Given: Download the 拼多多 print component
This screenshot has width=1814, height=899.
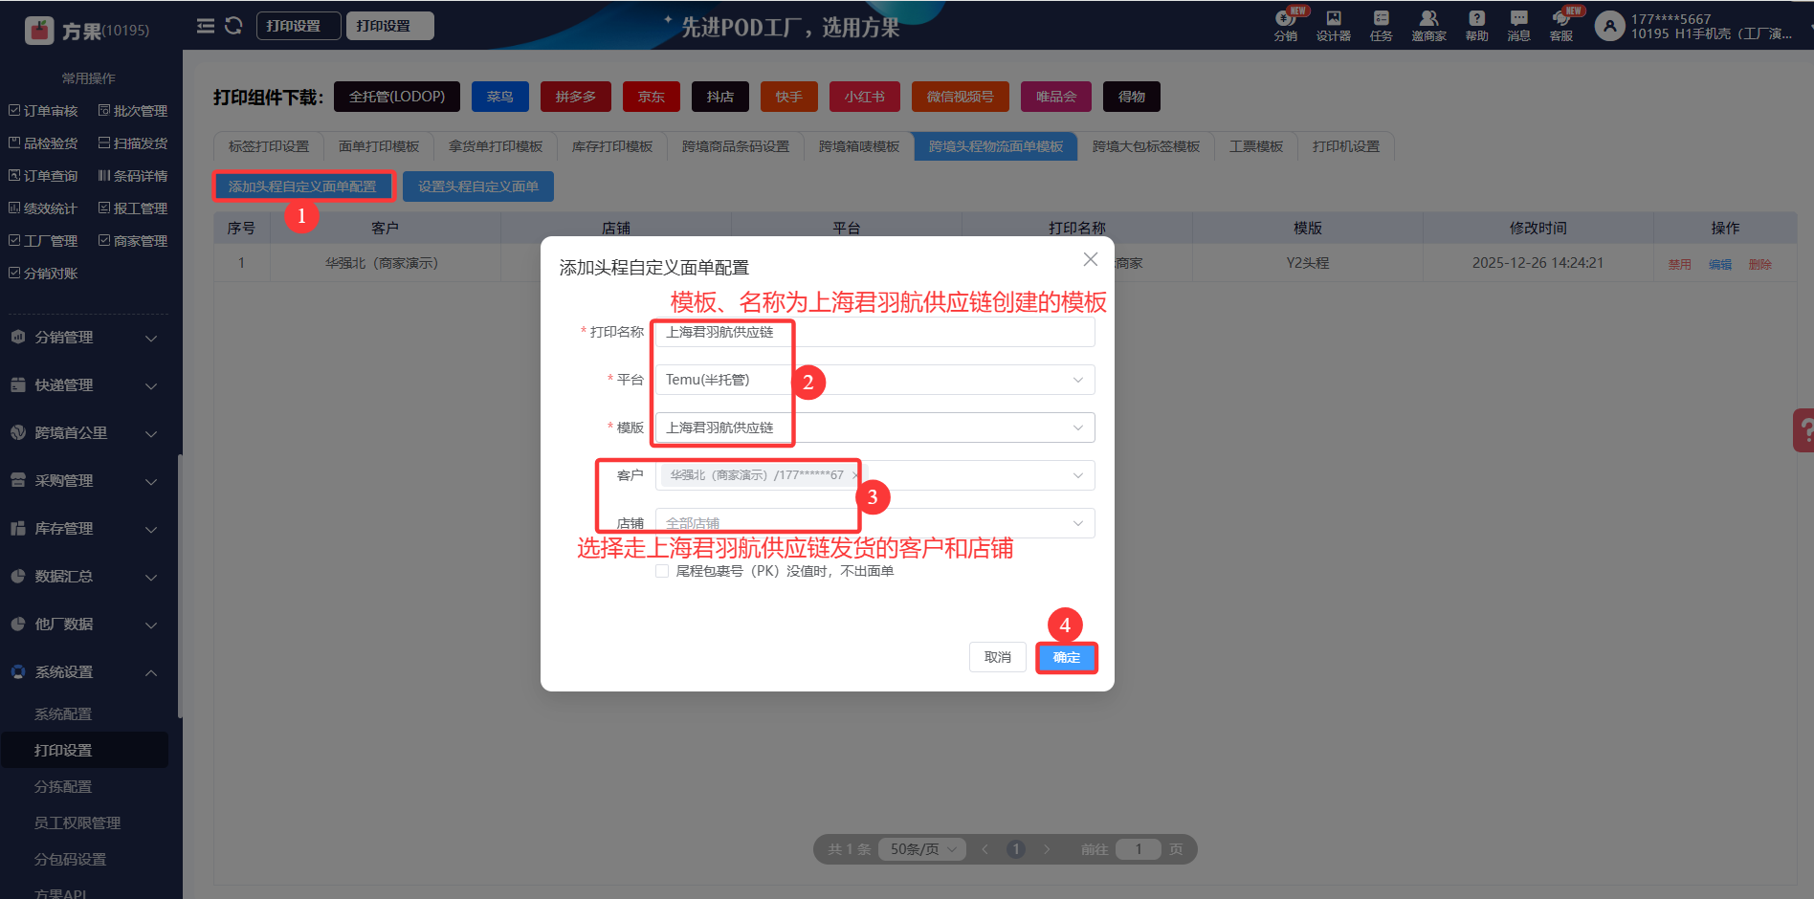Looking at the screenshot, I should pos(576,97).
